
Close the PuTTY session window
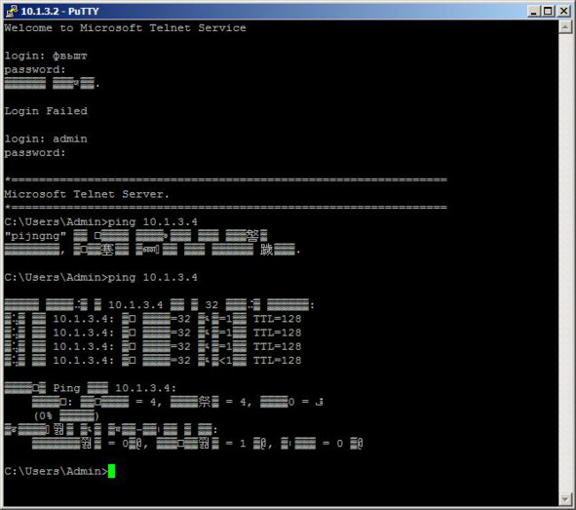coord(563,11)
